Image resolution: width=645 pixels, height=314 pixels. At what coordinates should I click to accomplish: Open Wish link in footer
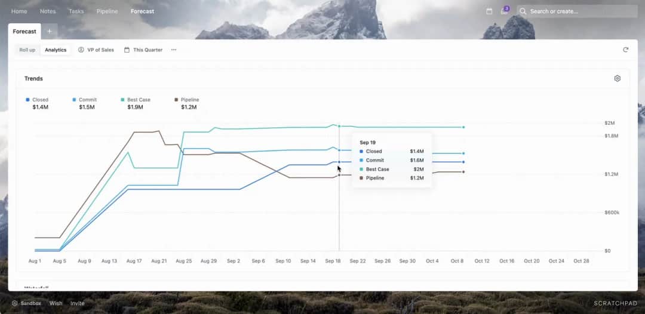pyautogui.click(x=56, y=303)
